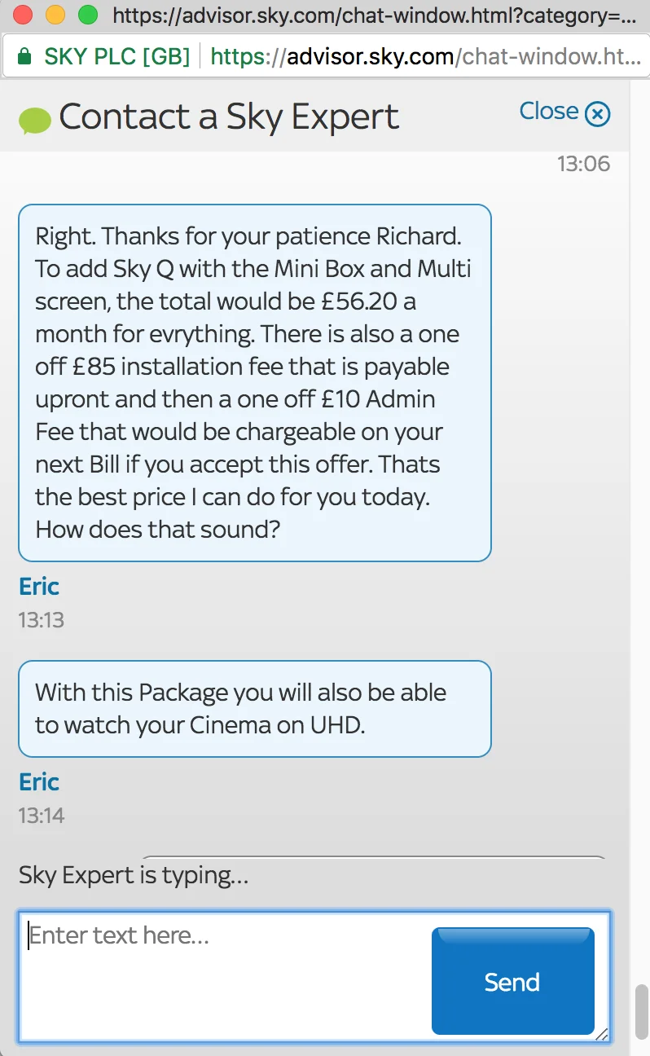Click the red close window button

(x=23, y=14)
